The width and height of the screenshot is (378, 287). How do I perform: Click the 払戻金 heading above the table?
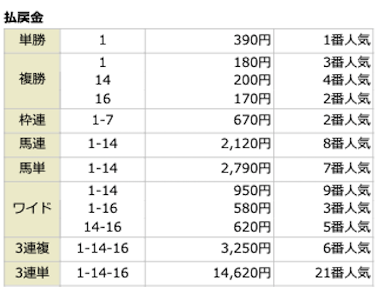pos(23,18)
